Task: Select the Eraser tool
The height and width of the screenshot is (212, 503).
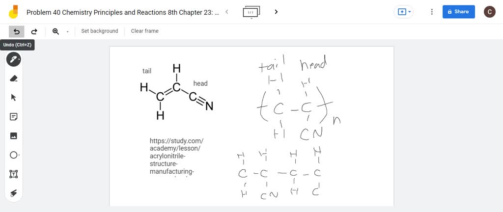Action: (13, 79)
